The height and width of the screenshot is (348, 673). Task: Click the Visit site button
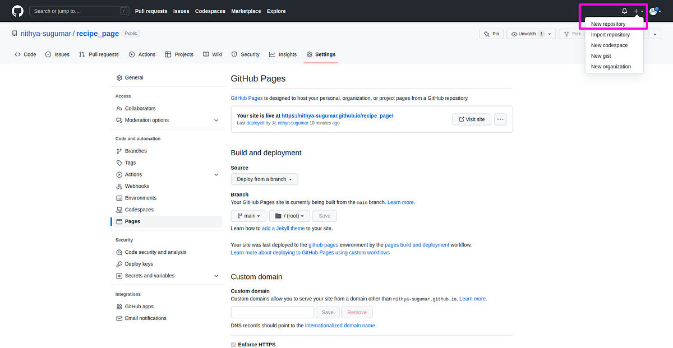(471, 119)
